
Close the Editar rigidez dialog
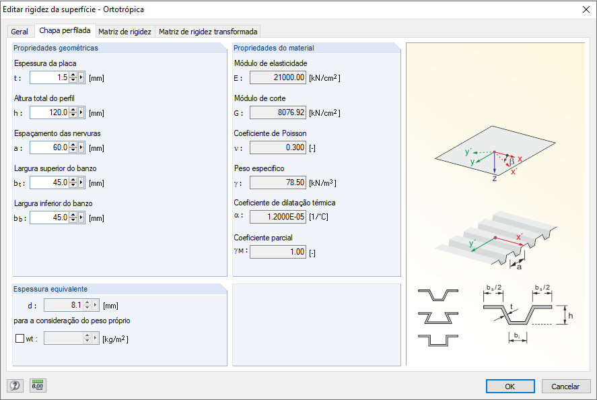pyautogui.click(x=586, y=9)
